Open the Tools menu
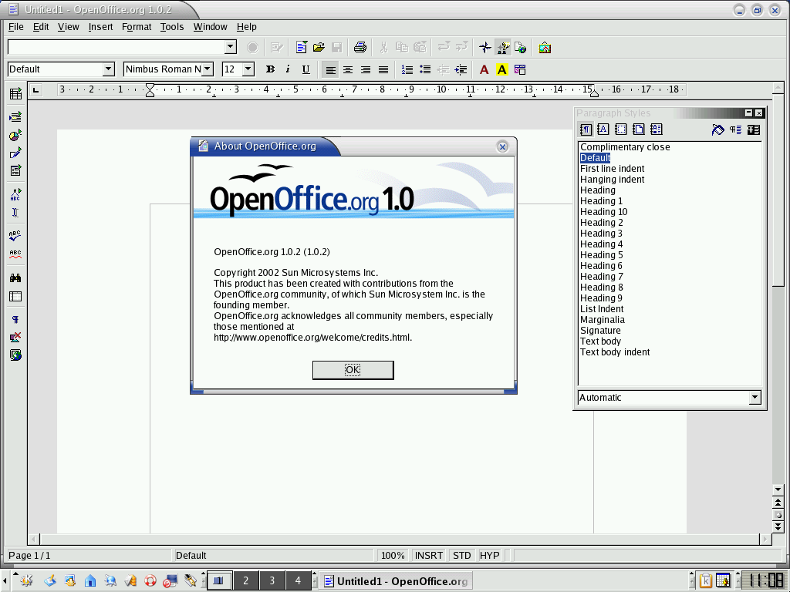The width and height of the screenshot is (790, 592). [x=172, y=27]
